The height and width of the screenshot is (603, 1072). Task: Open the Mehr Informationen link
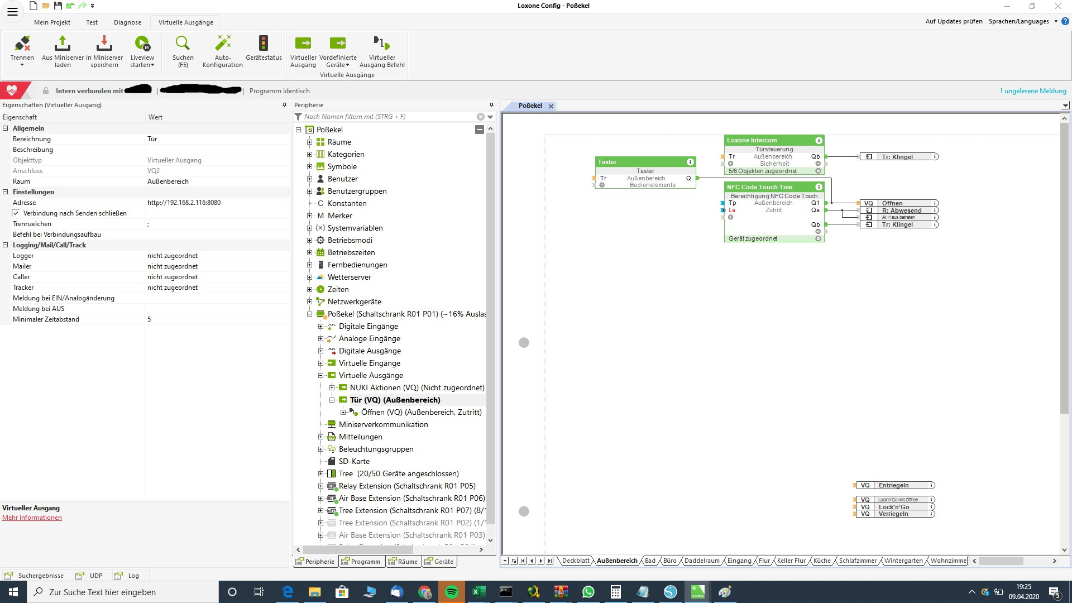click(x=32, y=518)
